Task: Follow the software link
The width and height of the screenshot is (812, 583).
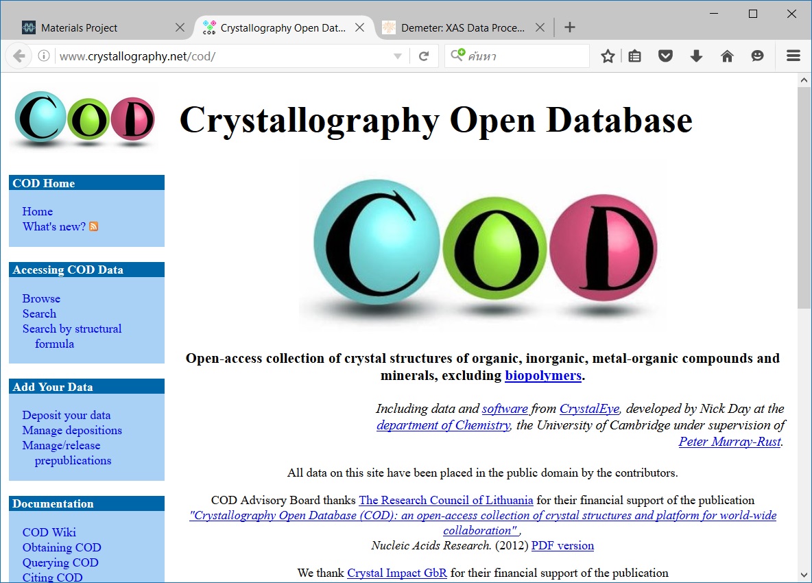Action: [x=505, y=409]
